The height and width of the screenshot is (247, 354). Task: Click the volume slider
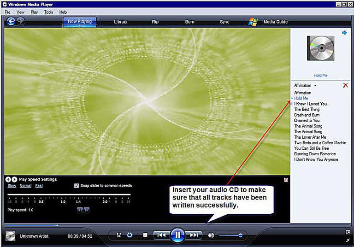(230, 235)
